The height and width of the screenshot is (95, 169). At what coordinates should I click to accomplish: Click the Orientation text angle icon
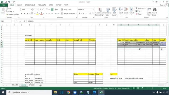(x=56, y=9)
